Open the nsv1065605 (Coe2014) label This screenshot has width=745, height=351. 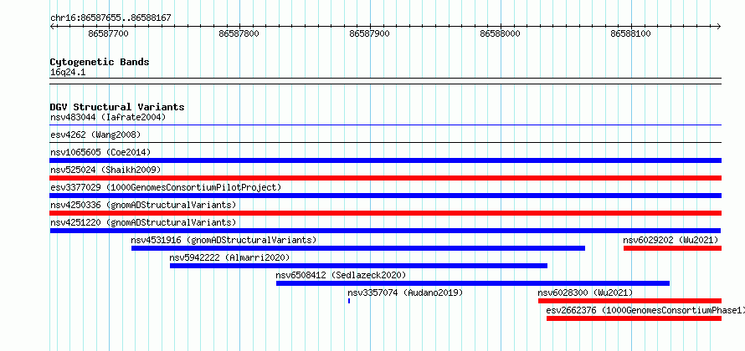[100, 152]
